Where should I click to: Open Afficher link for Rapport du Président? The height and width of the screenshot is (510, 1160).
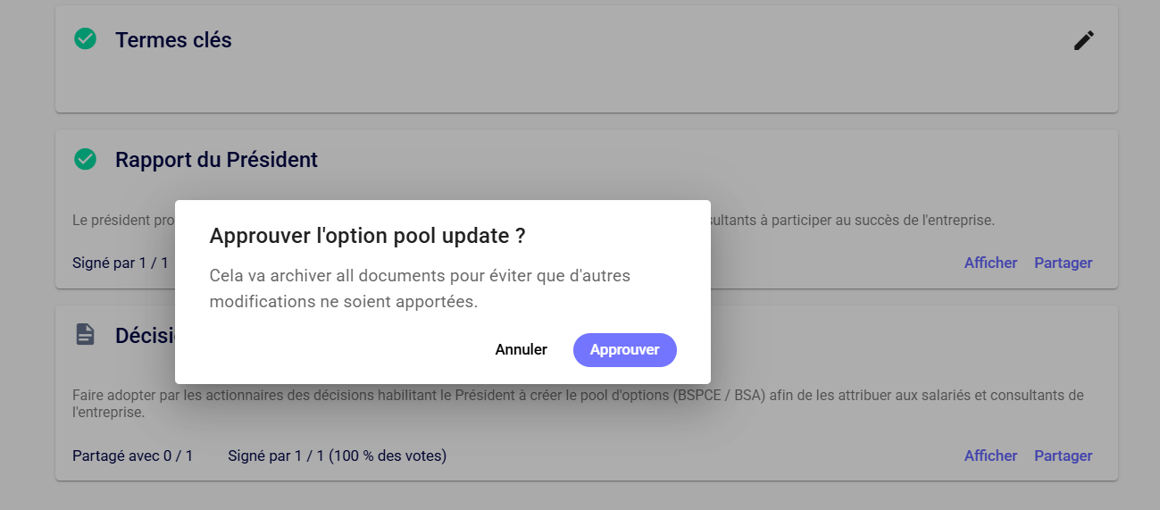990,263
